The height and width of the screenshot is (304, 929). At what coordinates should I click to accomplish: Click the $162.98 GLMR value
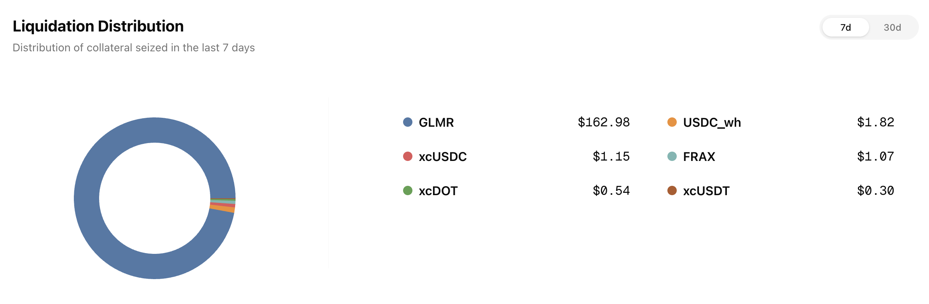(603, 122)
